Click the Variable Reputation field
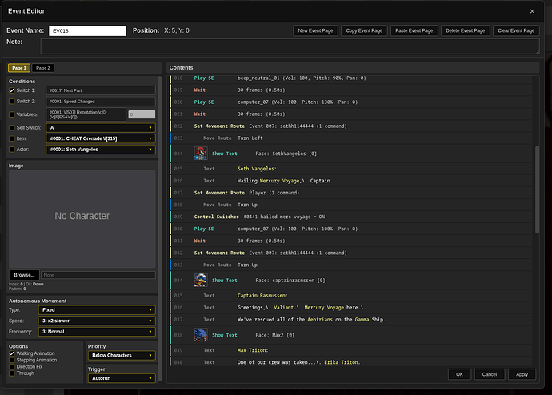This screenshot has width=552, height=395. point(86,114)
